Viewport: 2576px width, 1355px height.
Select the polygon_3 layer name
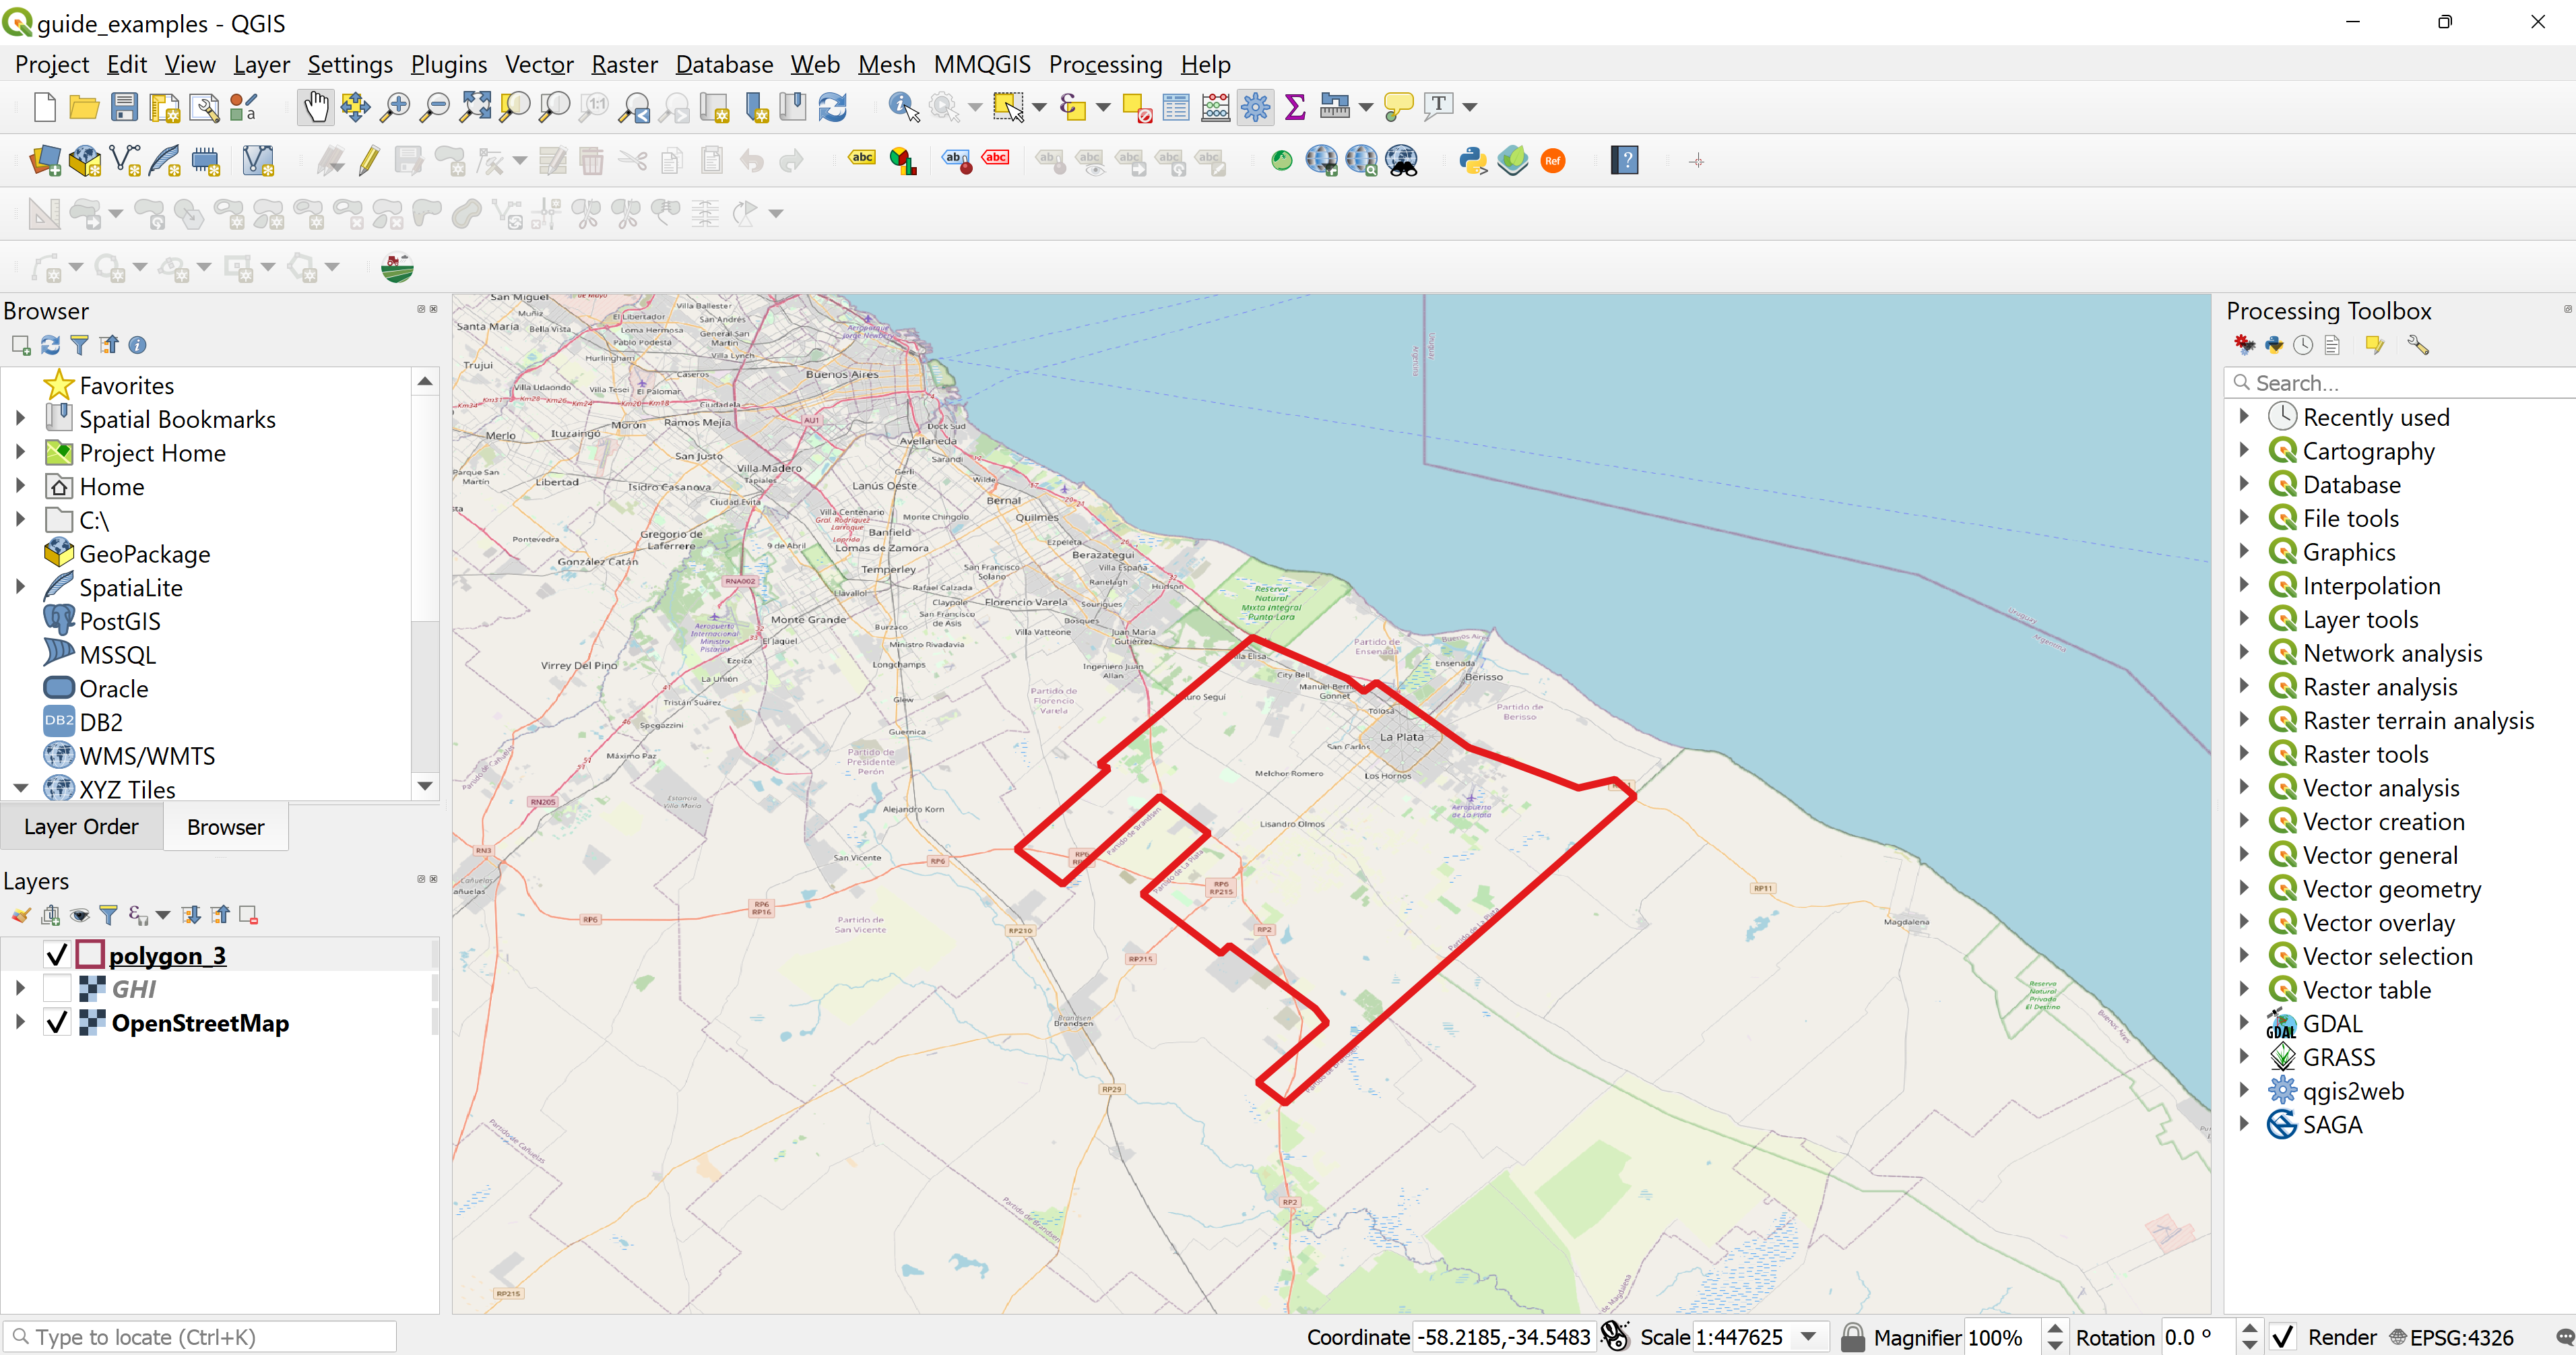167,955
